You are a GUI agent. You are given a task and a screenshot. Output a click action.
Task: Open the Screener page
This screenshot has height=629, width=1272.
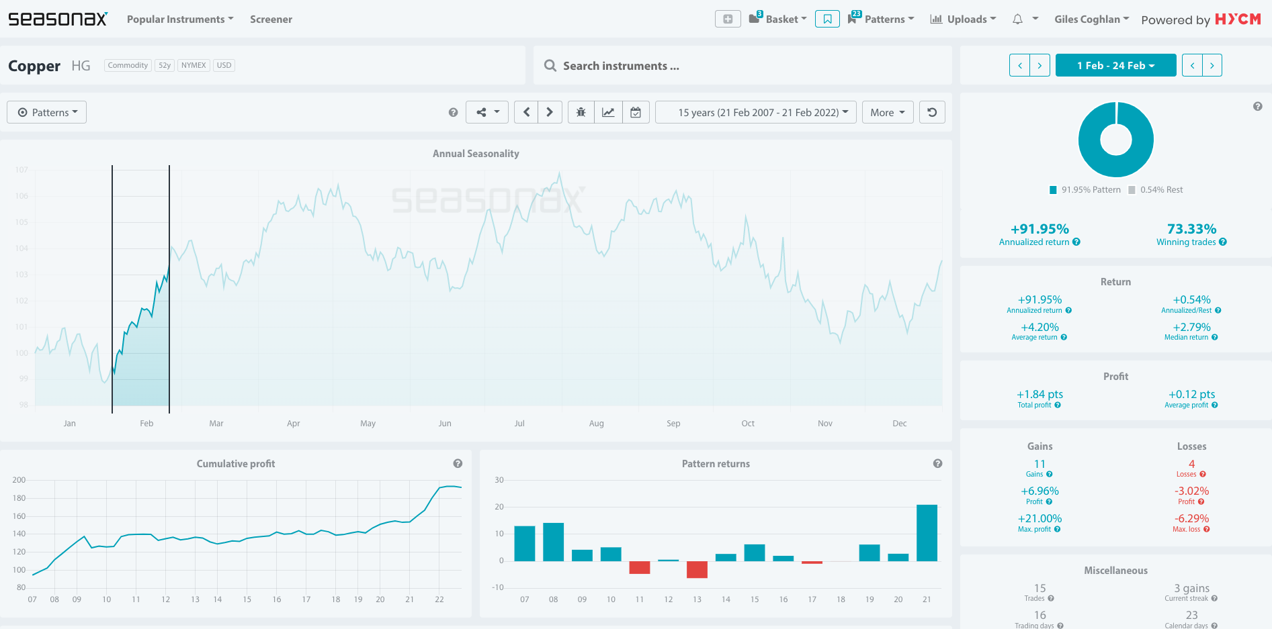coord(271,19)
